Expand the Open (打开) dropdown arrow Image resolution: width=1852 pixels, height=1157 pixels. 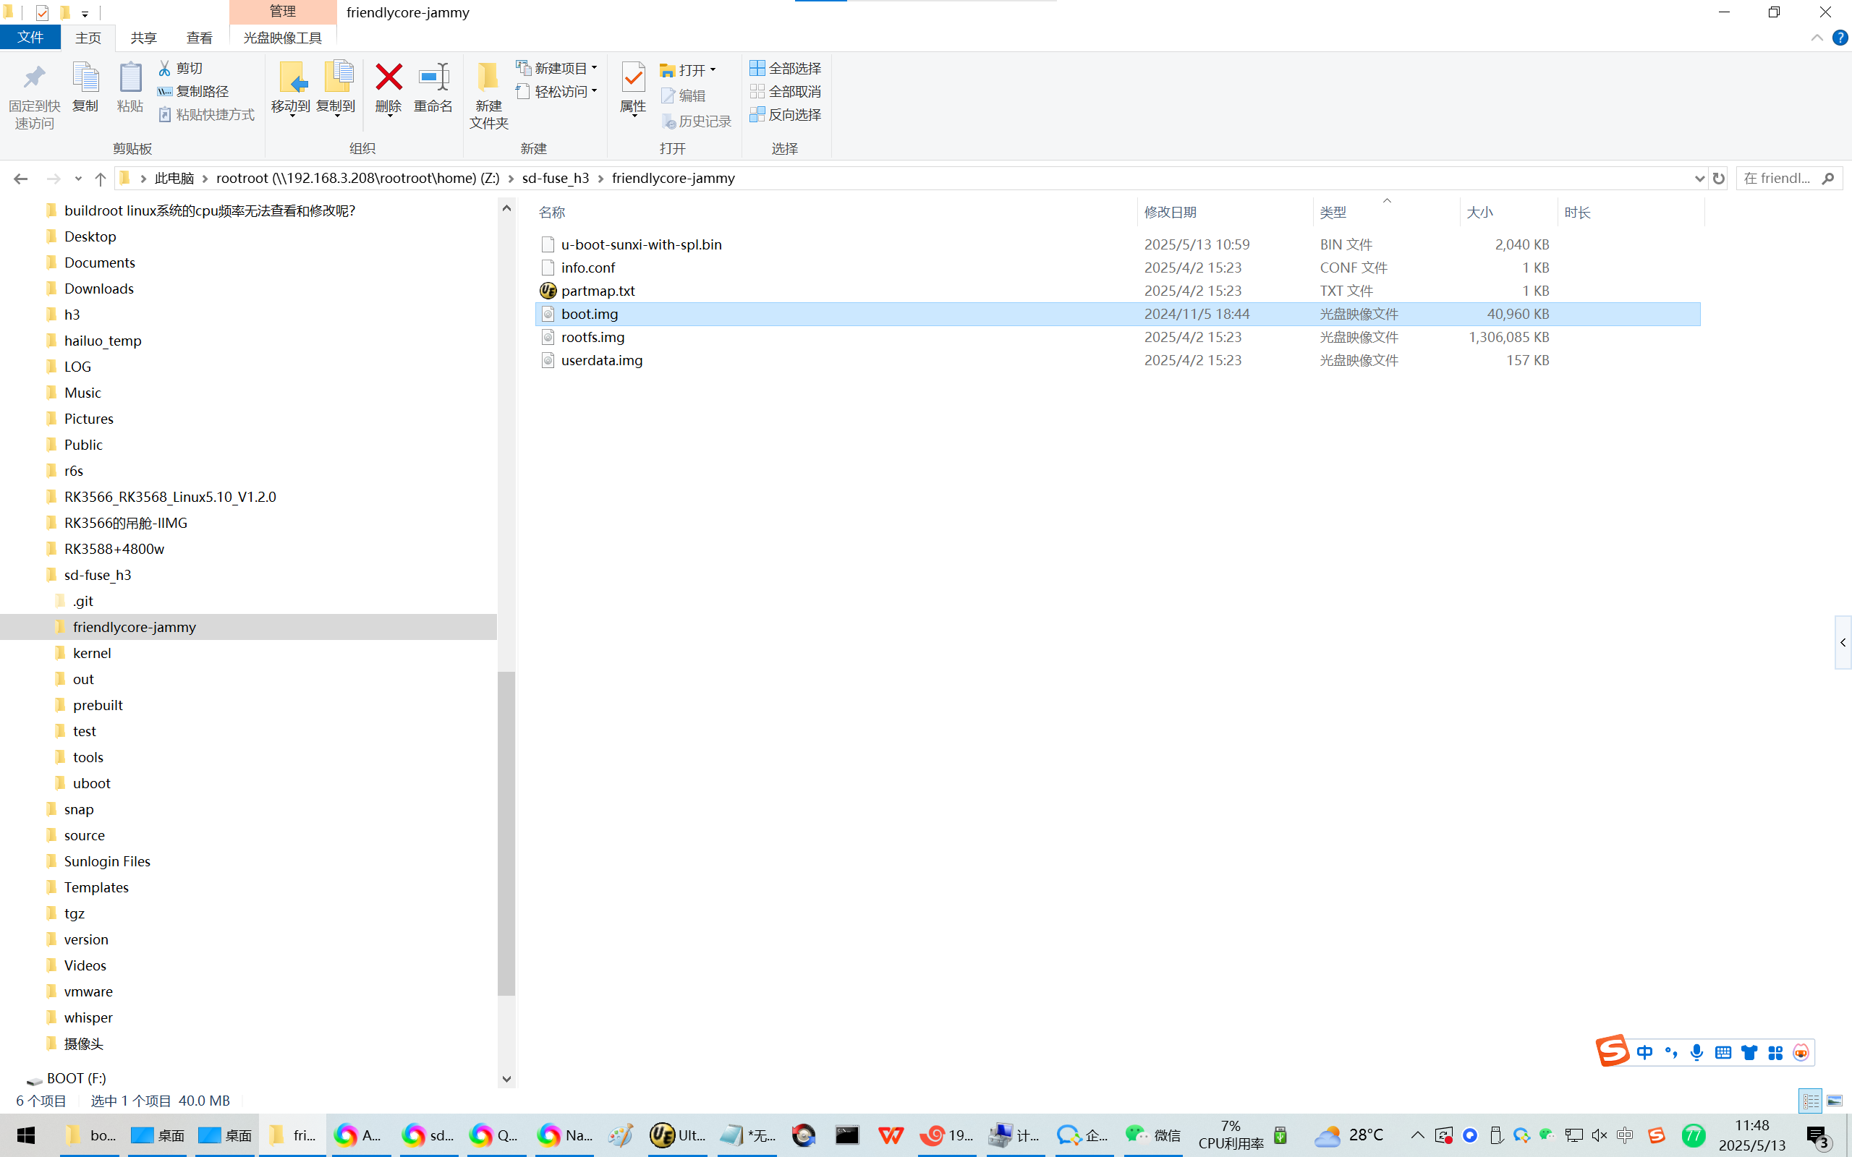pos(713,69)
